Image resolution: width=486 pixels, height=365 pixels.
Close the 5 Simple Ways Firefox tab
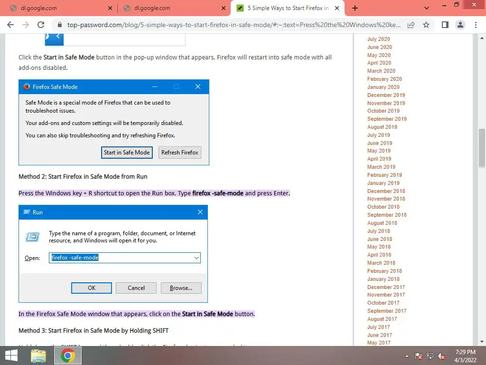(337, 9)
